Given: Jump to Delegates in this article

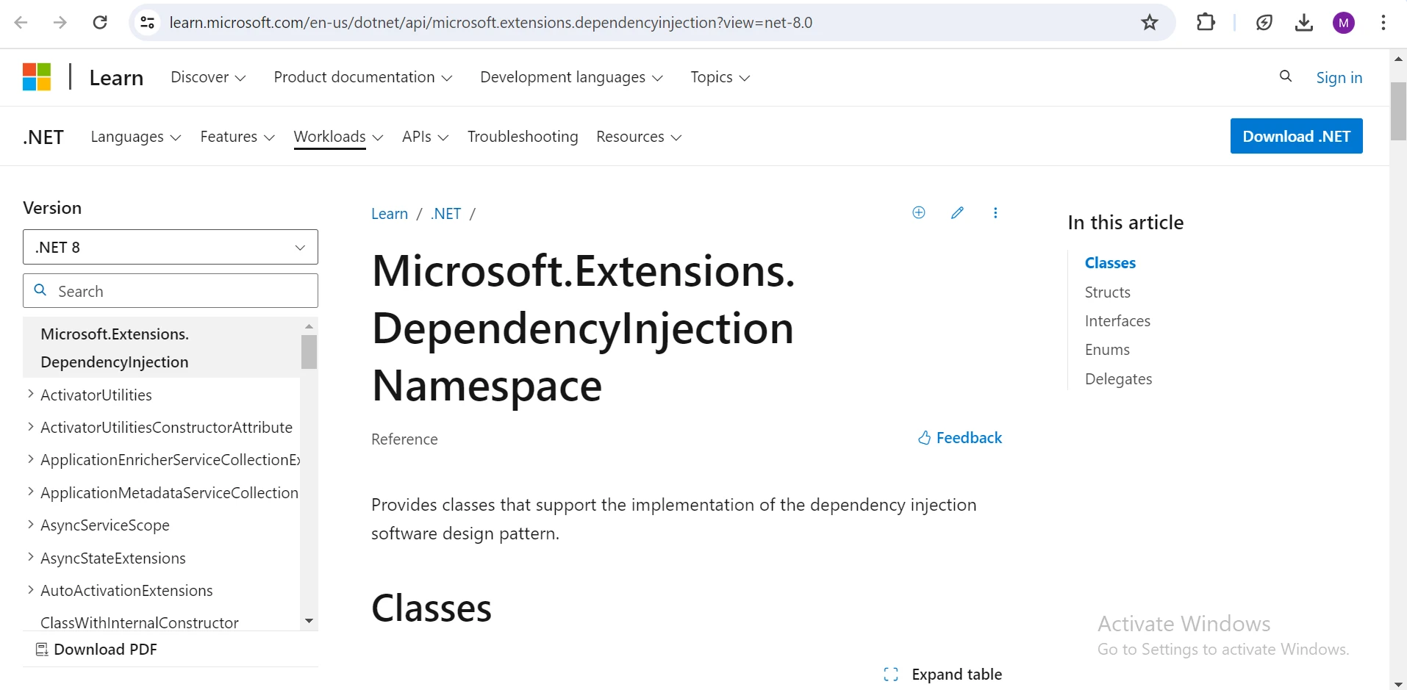Looking at the screenshot, I should [1118, 379].
